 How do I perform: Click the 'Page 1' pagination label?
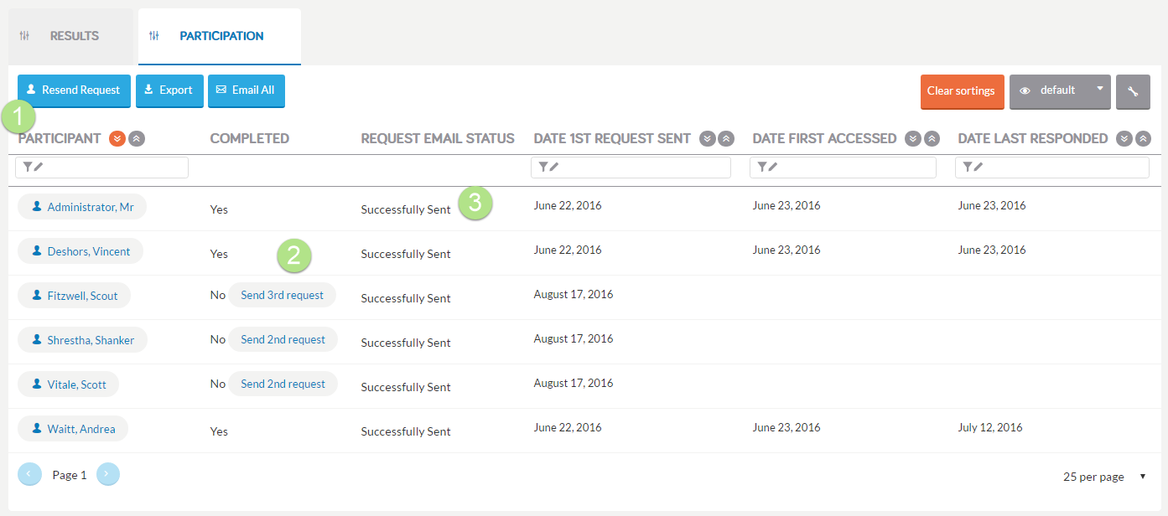pos(70,475)
